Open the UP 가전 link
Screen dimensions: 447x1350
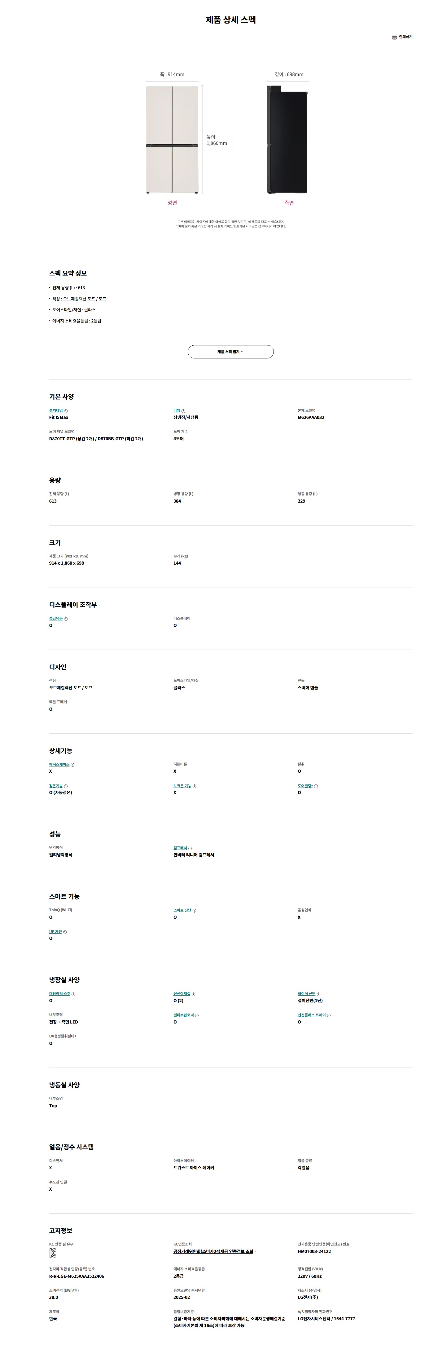(x=55, y=932)
